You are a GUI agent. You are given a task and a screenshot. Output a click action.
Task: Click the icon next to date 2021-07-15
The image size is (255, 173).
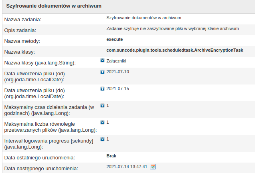click(x=102, y=89)
